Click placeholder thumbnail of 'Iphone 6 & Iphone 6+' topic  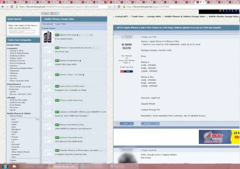(48, 62)
